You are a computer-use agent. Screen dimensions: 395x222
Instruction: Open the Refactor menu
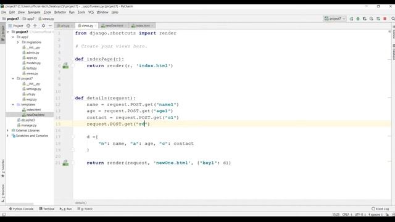60,12
